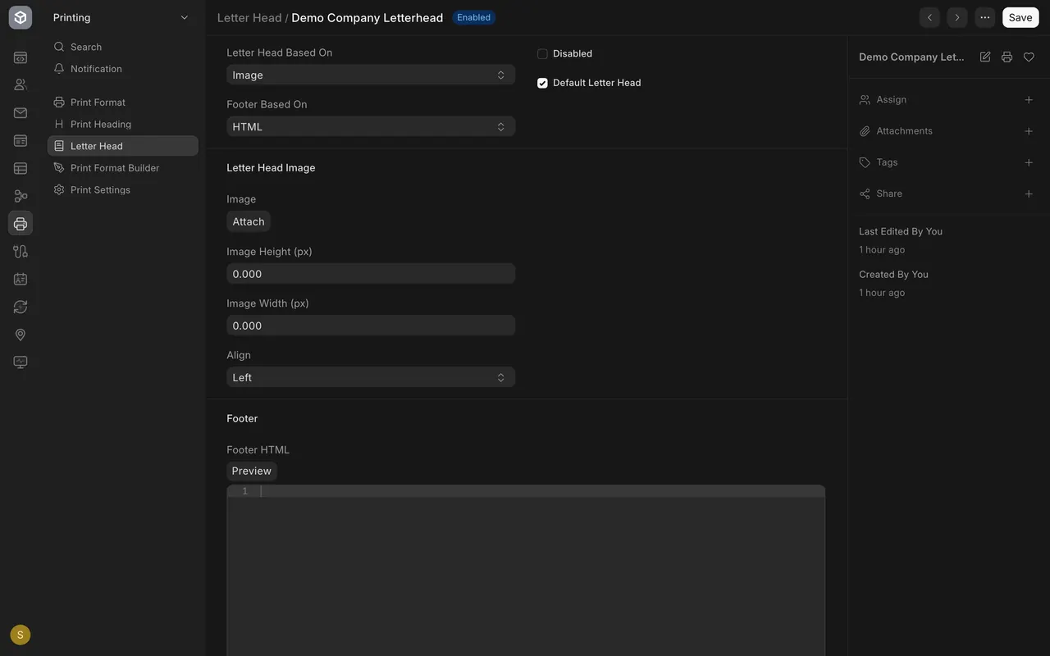Viewport: 1050px width, 656px height.
Task: Click the plus icon in the Assign row
Action: click(1029, 100)
